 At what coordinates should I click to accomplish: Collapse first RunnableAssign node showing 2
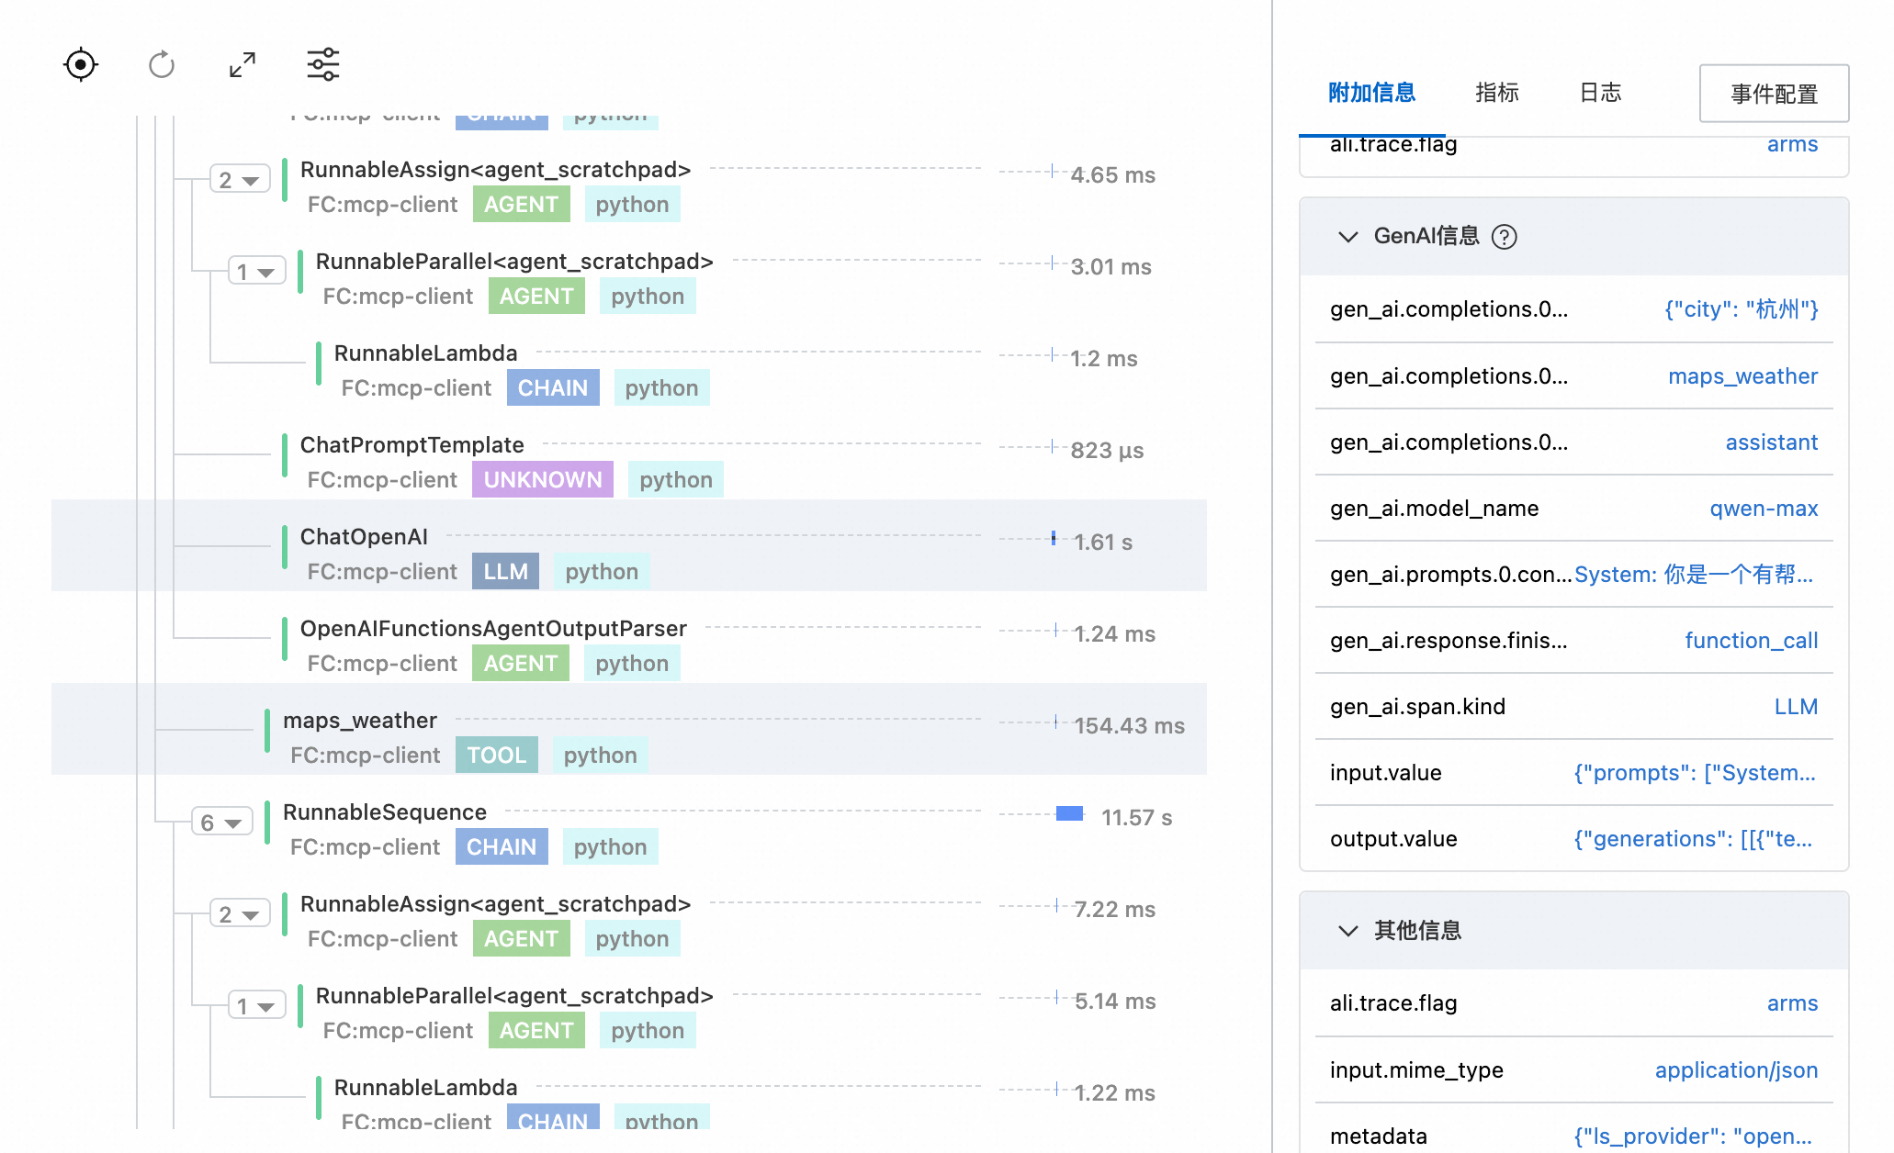tap(239, 179)
